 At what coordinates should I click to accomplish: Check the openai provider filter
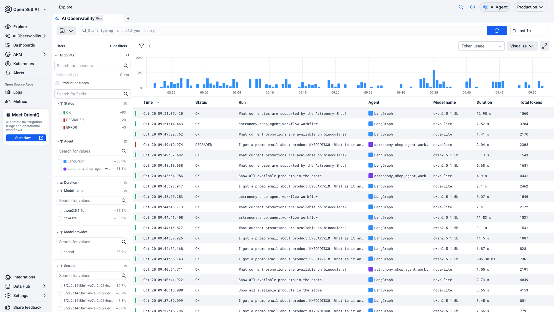click(60, 252)
